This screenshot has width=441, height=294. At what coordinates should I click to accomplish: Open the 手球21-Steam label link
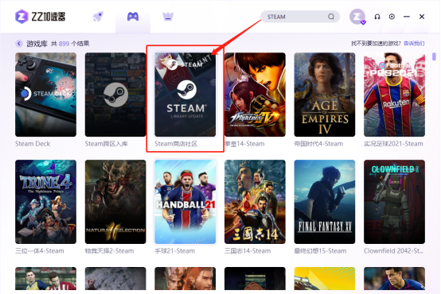[174, 251]
